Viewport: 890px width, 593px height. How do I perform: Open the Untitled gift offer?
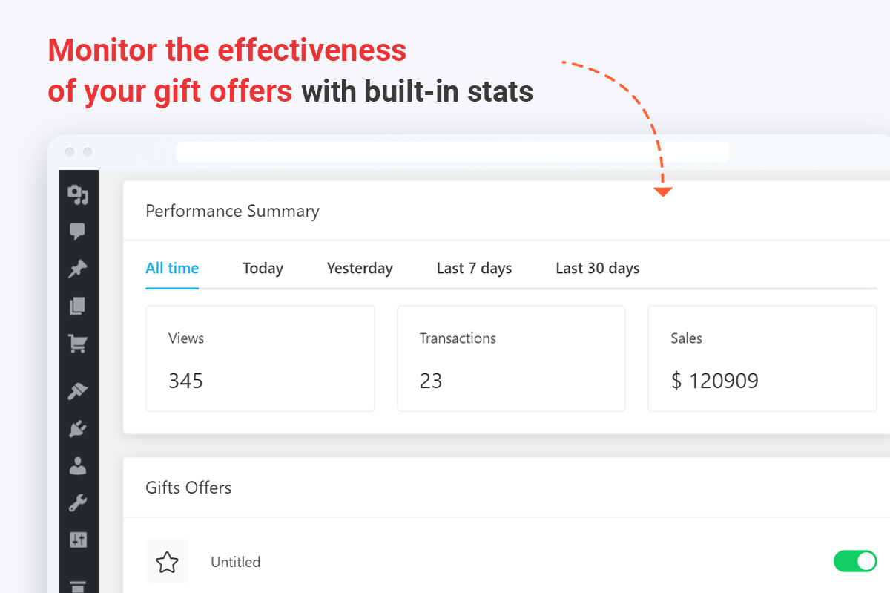[x=236, y=562]
